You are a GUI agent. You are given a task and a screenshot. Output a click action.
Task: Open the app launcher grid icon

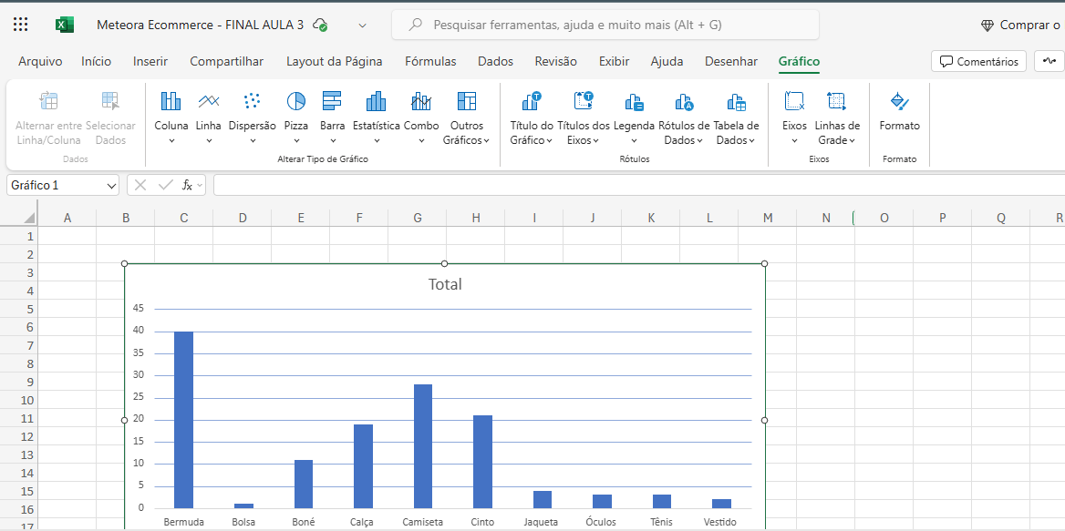click(20, 26)
